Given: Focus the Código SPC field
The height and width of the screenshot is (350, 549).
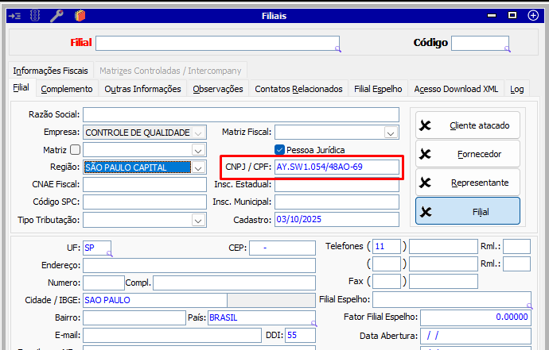Looking at the screenshot, I should click(x=145, y=202).
